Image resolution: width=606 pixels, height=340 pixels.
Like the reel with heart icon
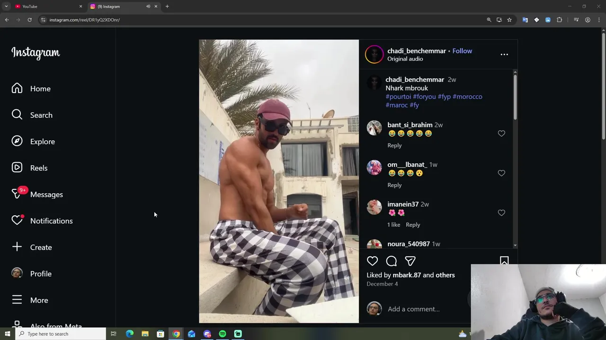[x=372, y=261]
